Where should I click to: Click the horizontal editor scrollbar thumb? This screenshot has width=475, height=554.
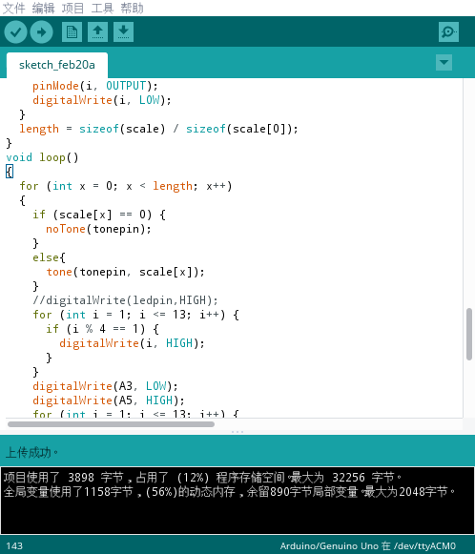[111, 424]
